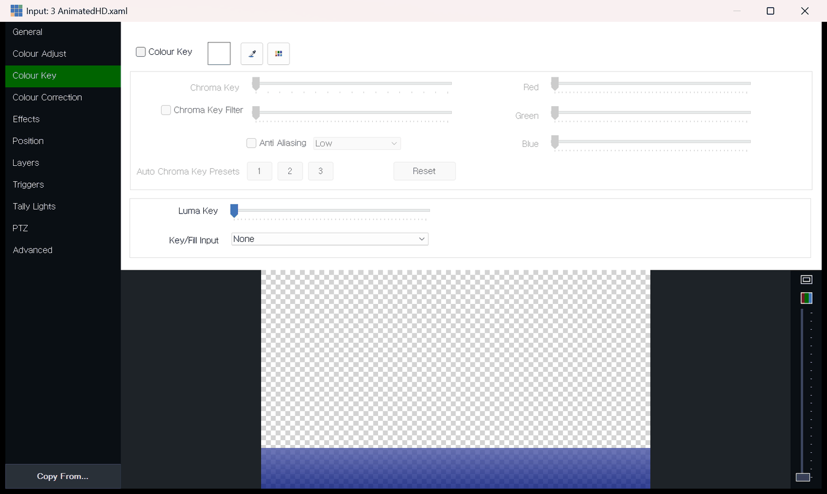Open the General settings tab
The width and height of the screenshot is (827, 494).
point(63,32)
